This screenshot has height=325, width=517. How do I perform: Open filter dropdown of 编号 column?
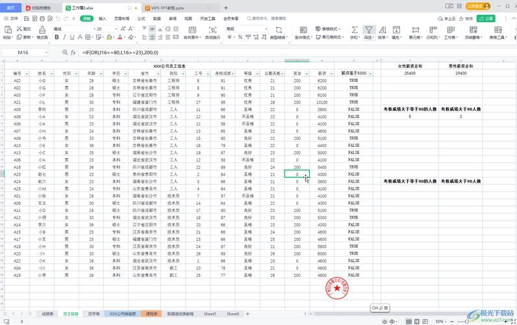point(27,73)
